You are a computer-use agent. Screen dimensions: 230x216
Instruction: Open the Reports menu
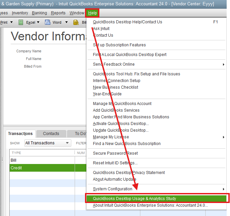click(58, 13)
